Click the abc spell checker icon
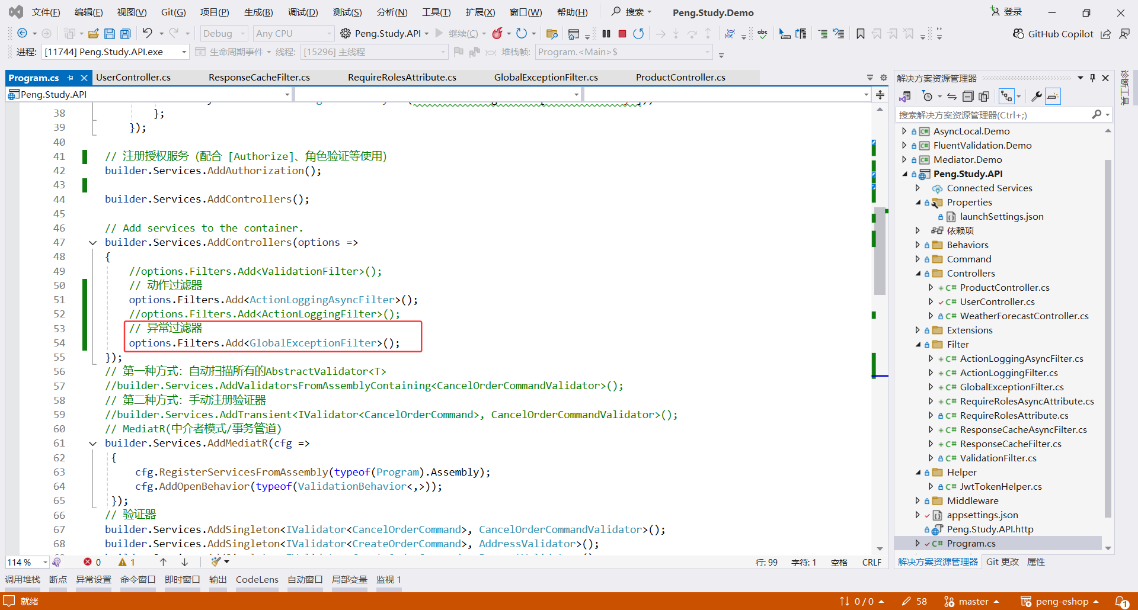Image resolution: width=1138 pixels, height=610 pixels. [763, 34]
